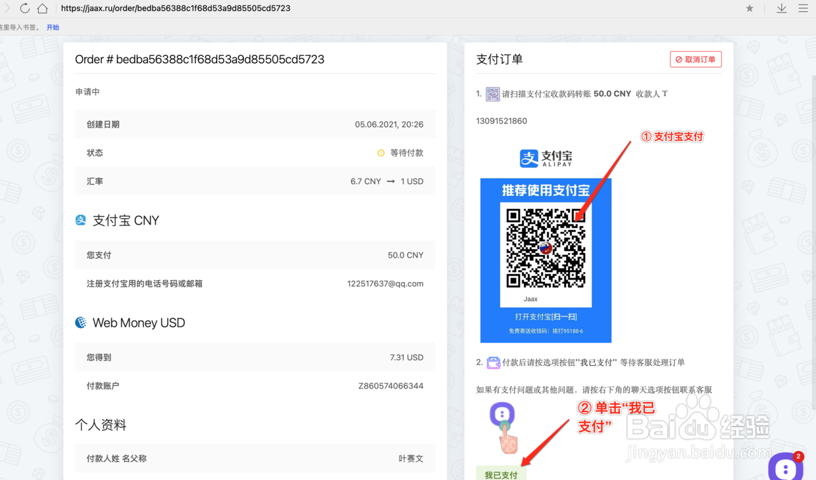Click the Web Money USD section heading
This screenshot has width=816, height=480.
pyautogui.click(x=139, y=323)
